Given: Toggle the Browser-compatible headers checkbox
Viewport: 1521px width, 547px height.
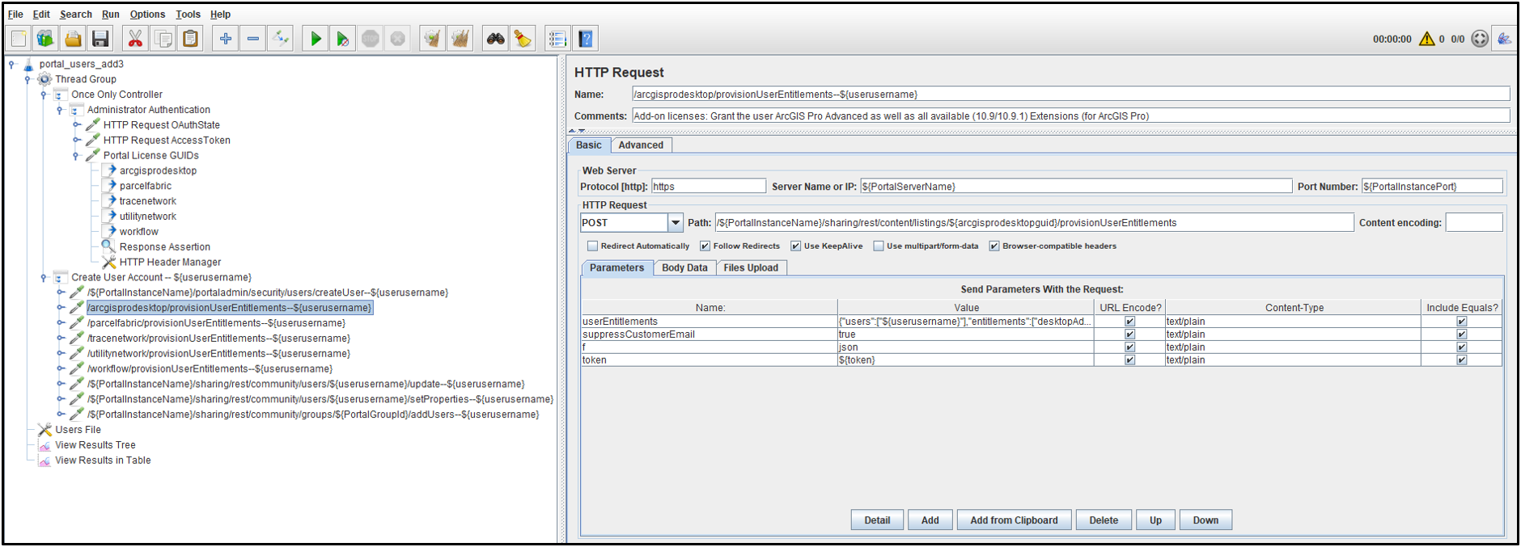Looking at the screenshot, I should pyautogui.click(x=994, y=246).
